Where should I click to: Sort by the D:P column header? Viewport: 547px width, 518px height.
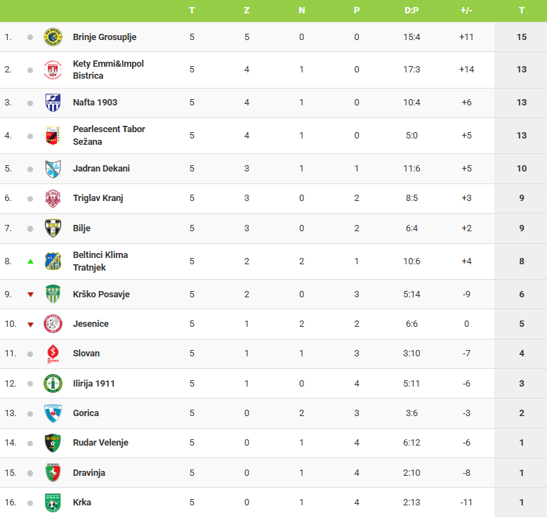411,11
